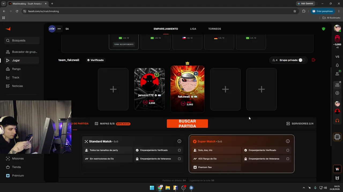This screenshot has width=343, height=192.
Task: Click the orange headset voice icon
Action: click(x=337, y=121)
